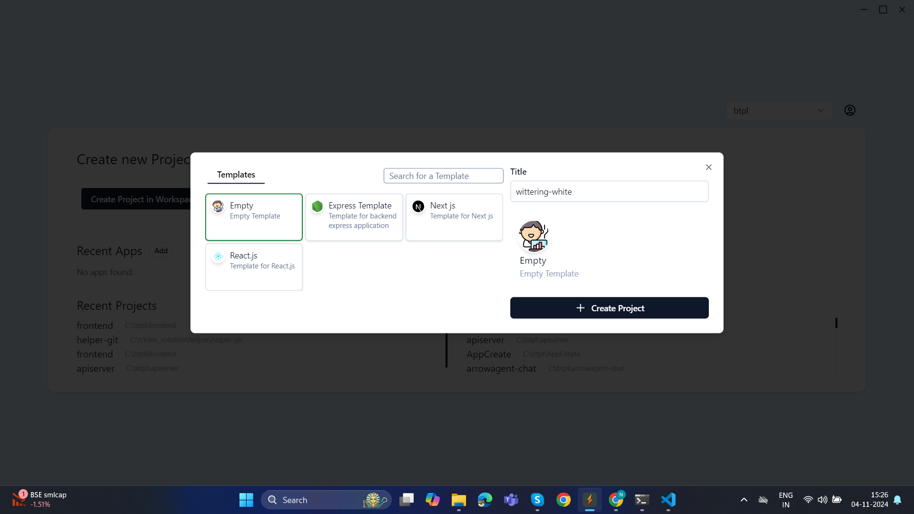Click the plus icon in Create Project
The image size is (914, 514).
(x=580, y=308)
